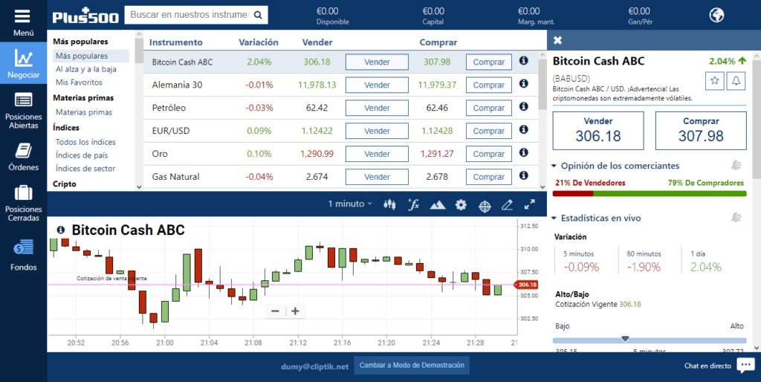The image size is (761, 382).
Task: Zoom out chart with minus button
Action: click(x=275, y=311)
